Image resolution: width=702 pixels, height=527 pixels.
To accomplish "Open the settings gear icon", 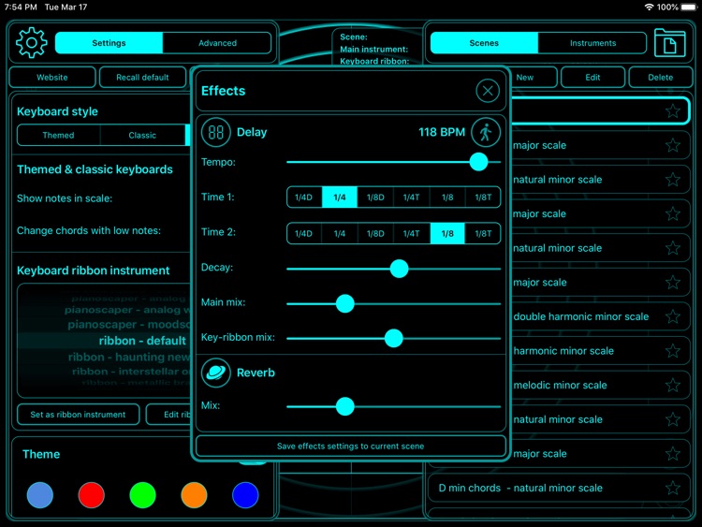I will coord(31,42).
